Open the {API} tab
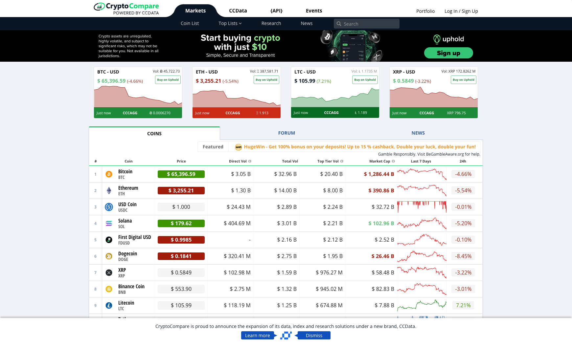Viewport: 572px width, 347px height. click(276, 11)
